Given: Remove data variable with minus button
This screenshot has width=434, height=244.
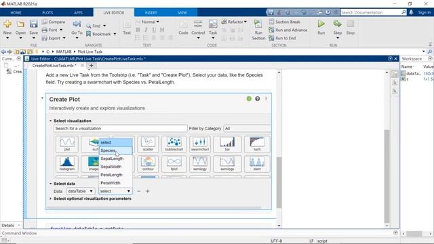Looking at the screenshot, I should (138, 191).
